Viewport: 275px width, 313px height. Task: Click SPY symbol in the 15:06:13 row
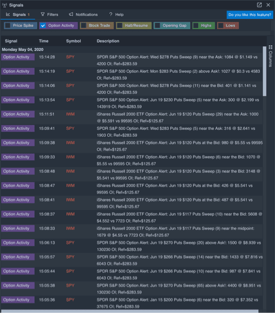[x=70, y=243]
